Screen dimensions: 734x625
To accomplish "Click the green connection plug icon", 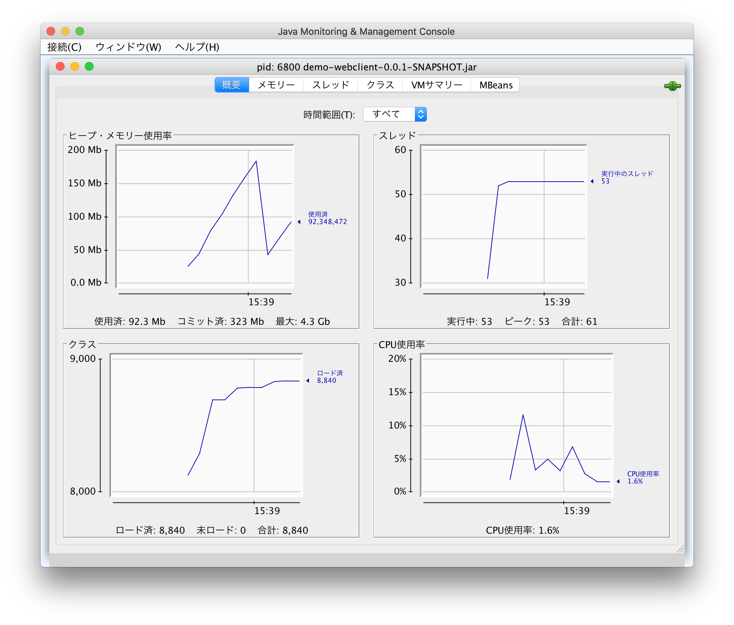I will pos(673,86).
